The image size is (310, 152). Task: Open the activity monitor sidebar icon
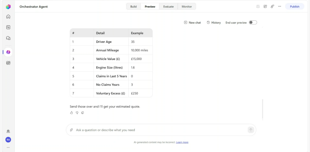point(8,27)
